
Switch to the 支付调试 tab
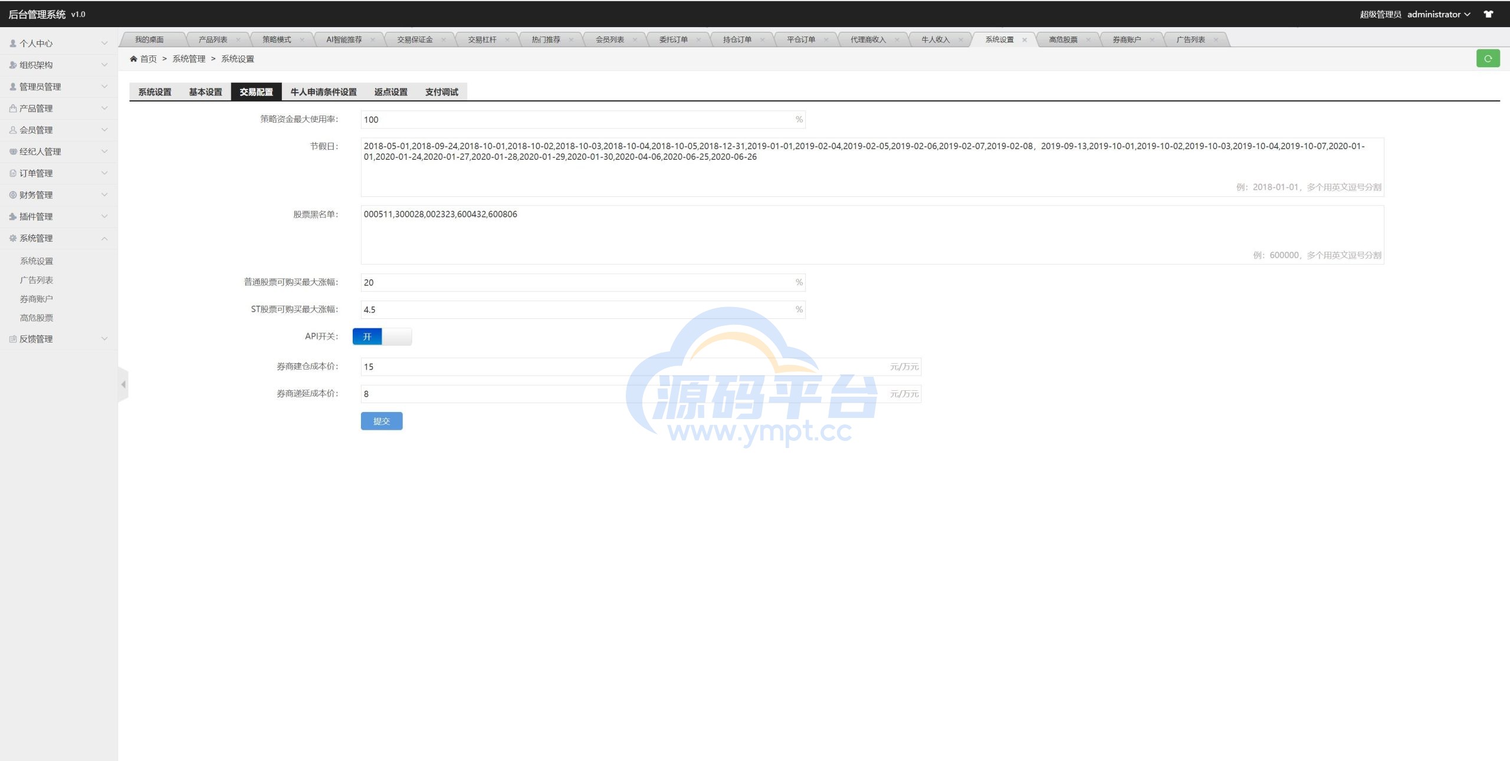[x=441, y=92]
